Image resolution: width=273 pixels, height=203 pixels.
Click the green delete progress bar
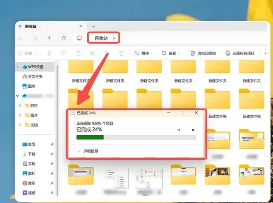[90, 137]
